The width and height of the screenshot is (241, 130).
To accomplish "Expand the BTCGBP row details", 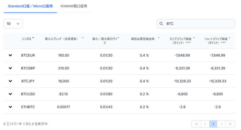I will (10, 68).
